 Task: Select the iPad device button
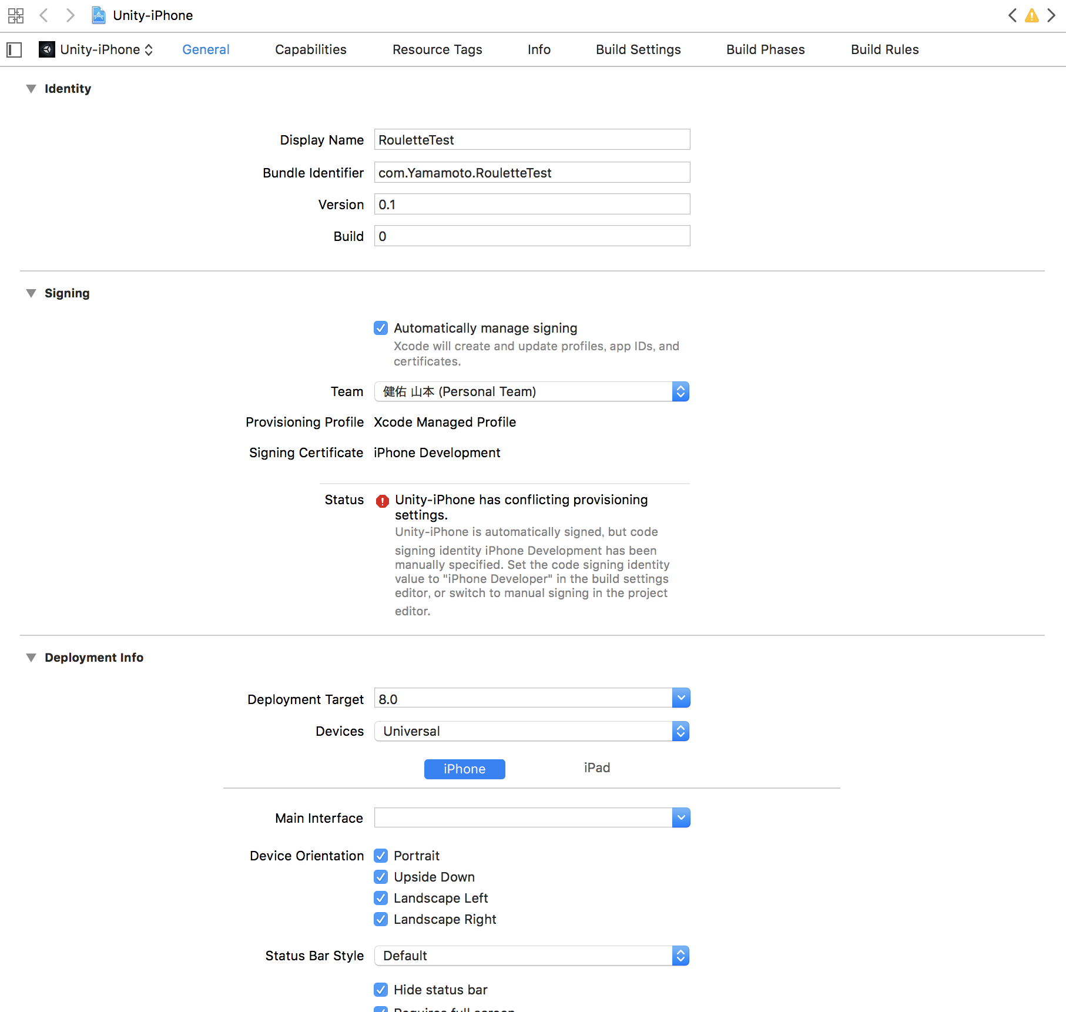(x=596, y=768)
